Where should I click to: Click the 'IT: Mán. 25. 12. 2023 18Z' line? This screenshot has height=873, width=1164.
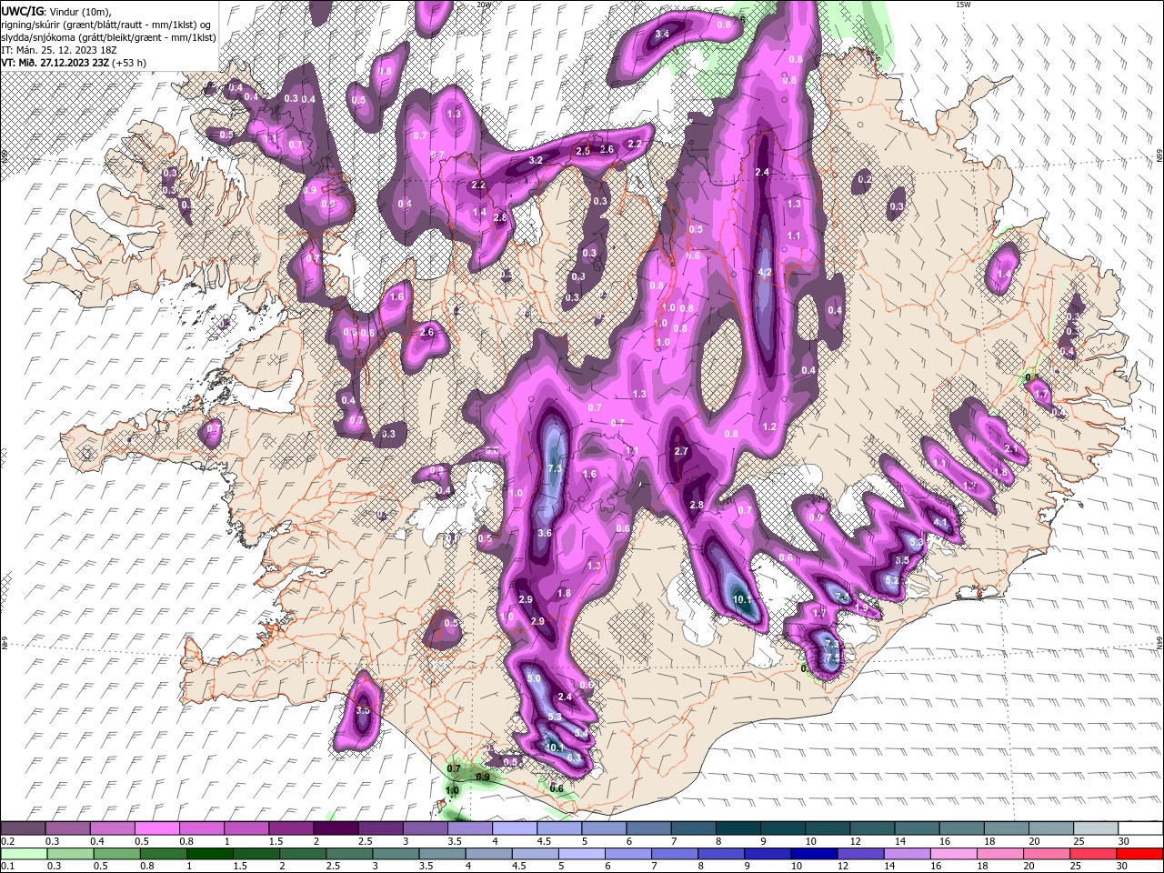(x=57, y=49)
